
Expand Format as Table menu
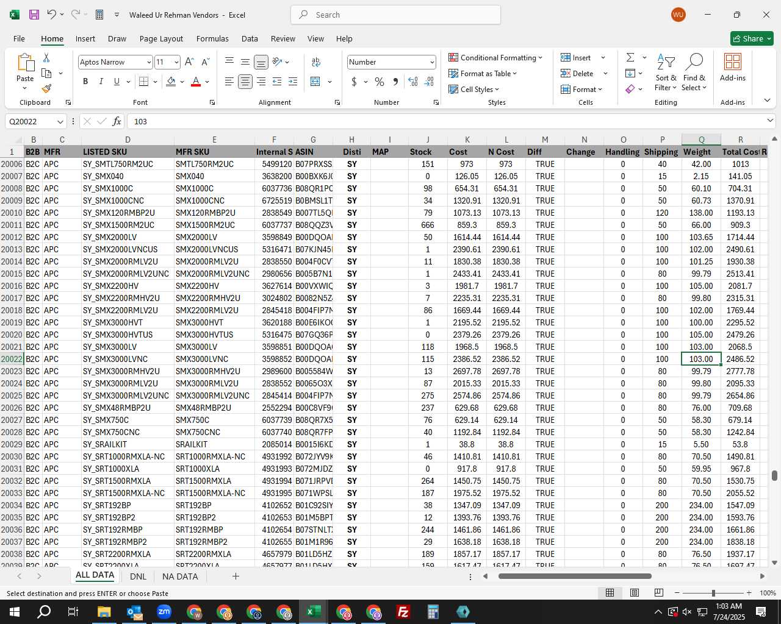pos(483,73)
